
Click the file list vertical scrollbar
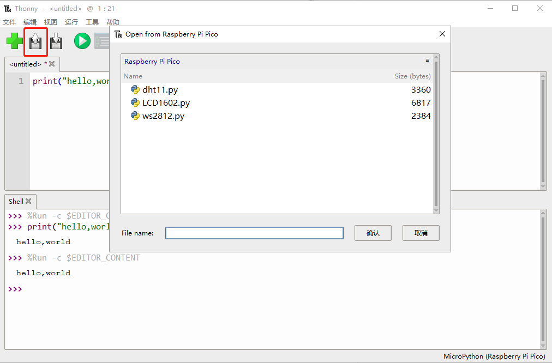pos(436,134)
